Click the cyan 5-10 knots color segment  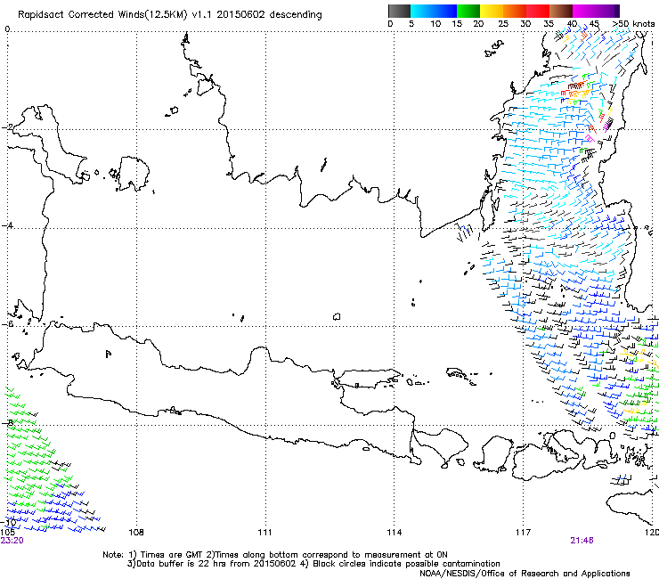(x=422, y=11)
